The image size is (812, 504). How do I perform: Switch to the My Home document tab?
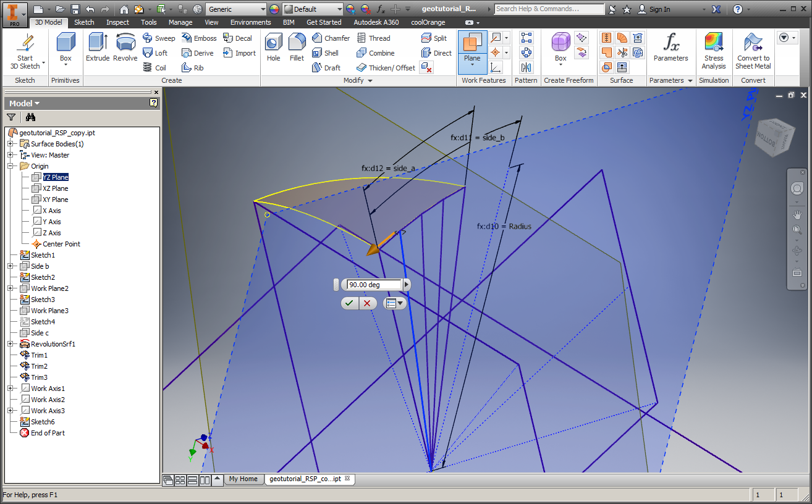pyautogui.click(x=243, y=479)
